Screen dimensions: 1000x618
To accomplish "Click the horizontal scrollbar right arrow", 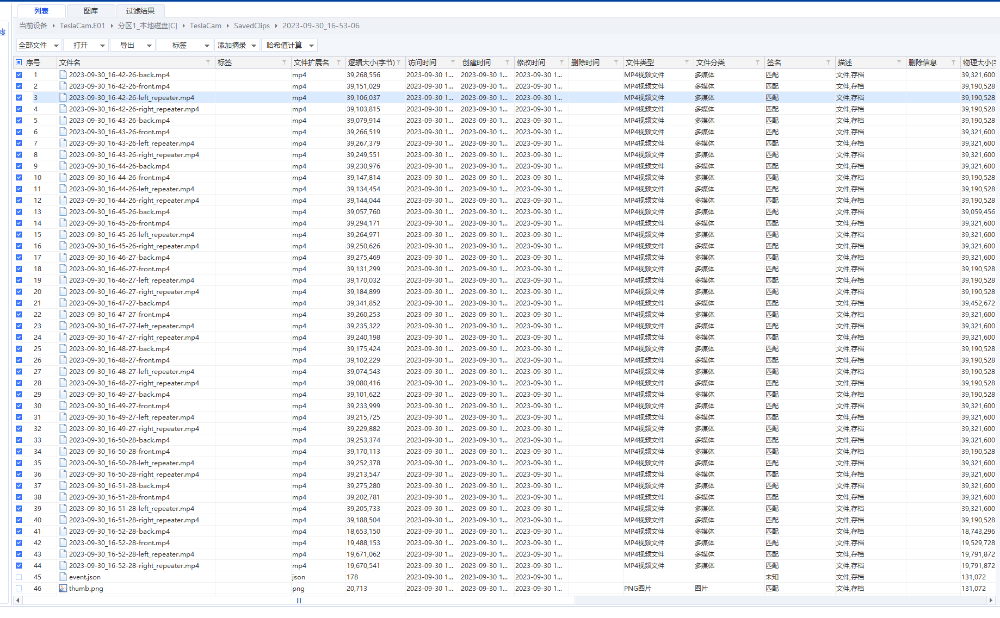I will tap(991, 601).
